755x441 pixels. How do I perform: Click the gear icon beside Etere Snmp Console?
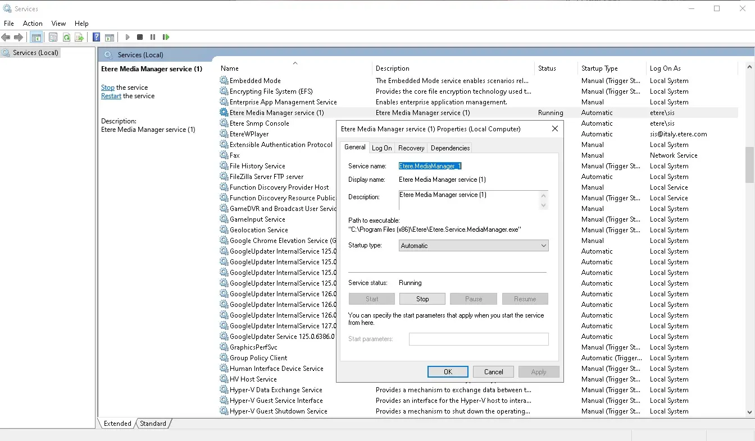[x=224, y=123]
